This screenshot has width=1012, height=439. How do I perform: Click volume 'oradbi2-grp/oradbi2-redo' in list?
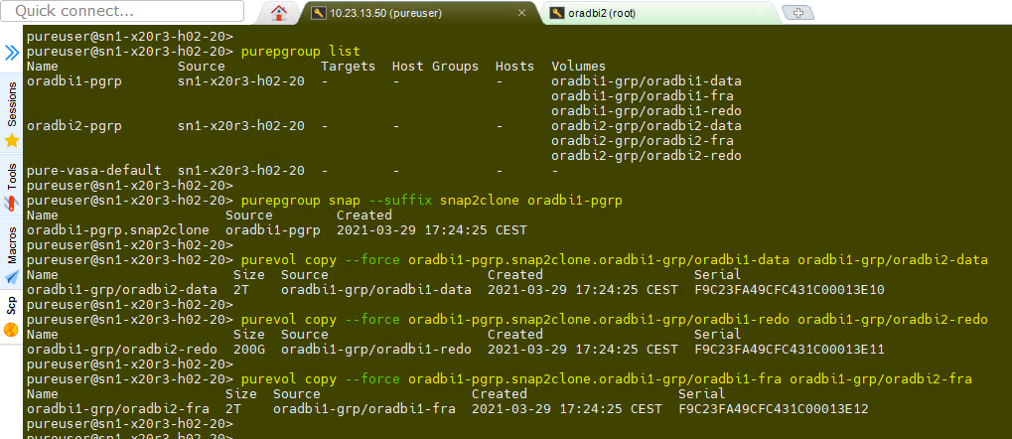coord(647,156)
